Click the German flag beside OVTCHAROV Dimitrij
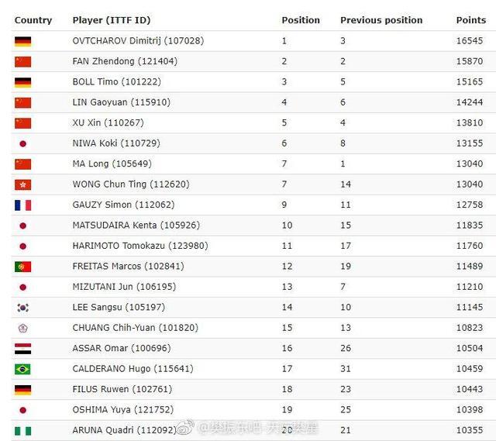496x441 pixels. tap(22, 41)
